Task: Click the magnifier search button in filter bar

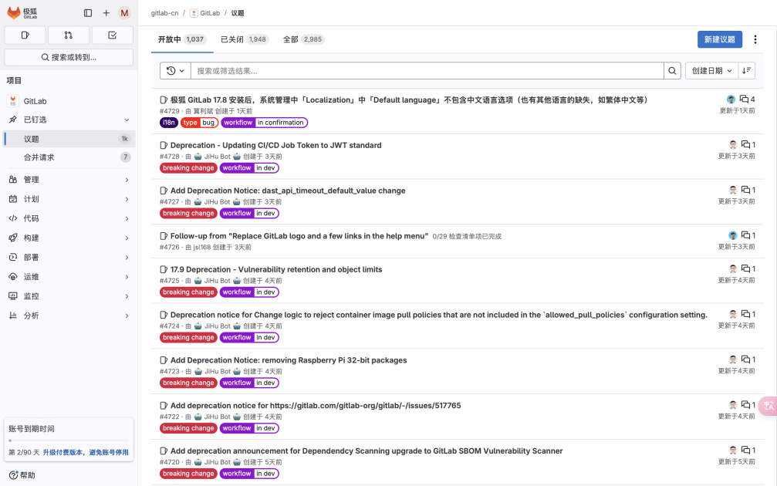Action: click(673, 71)
